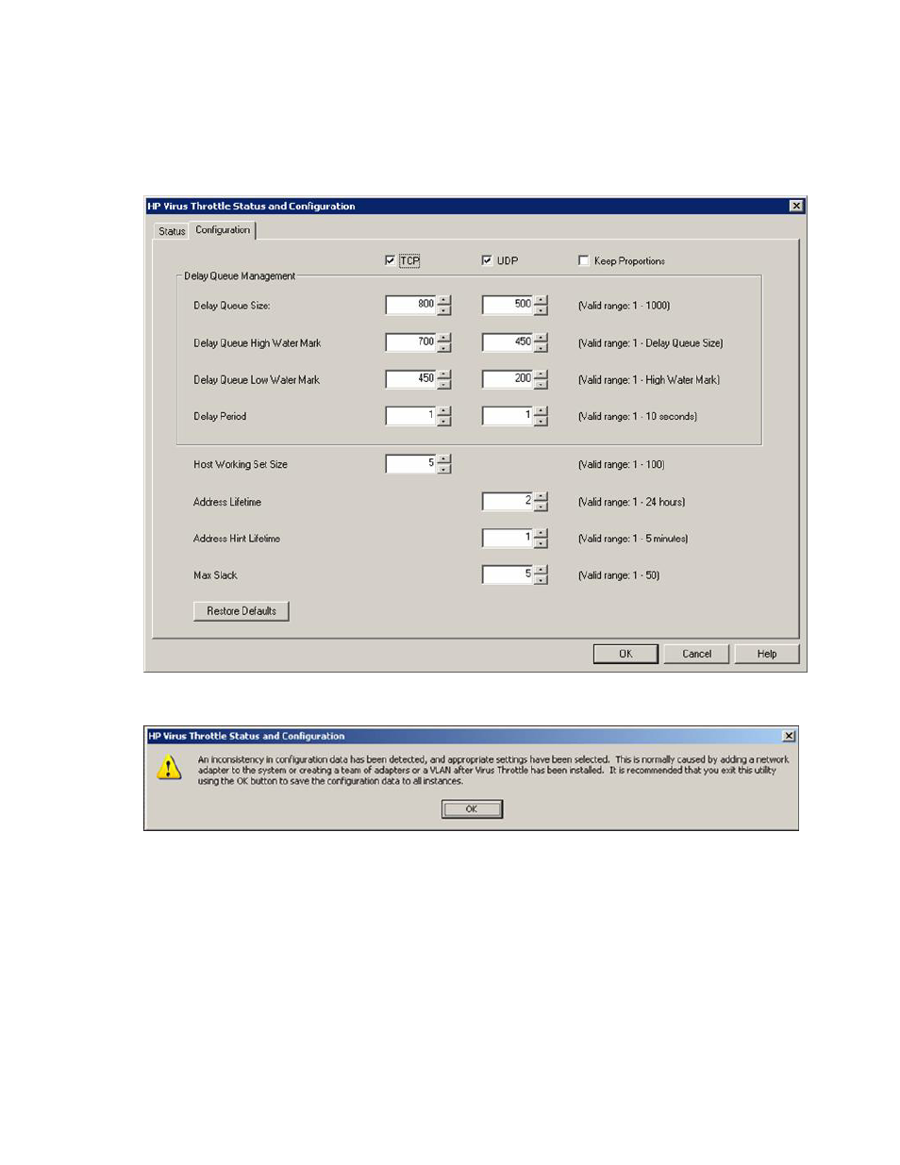Click the Delay Queue High Water Mark label

(x=258, y=343)
